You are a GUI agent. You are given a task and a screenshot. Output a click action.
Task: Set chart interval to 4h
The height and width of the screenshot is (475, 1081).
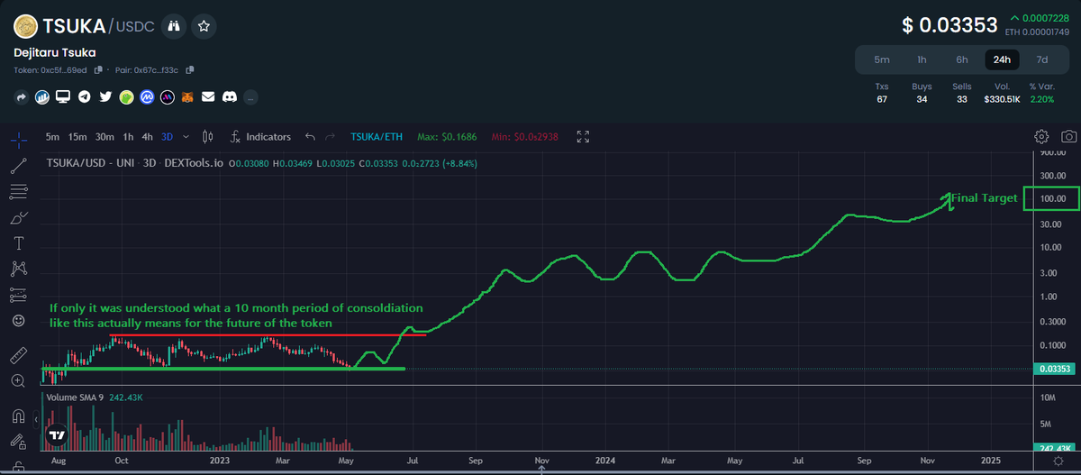(147, 137)
